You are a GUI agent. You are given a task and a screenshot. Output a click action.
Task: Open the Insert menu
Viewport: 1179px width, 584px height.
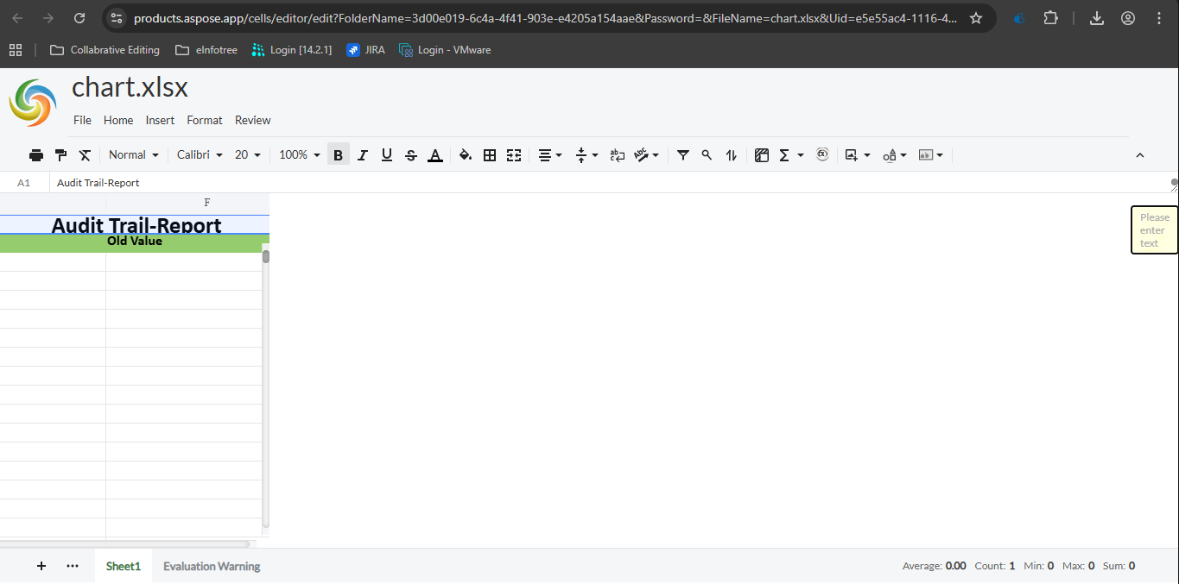[160, 120]
